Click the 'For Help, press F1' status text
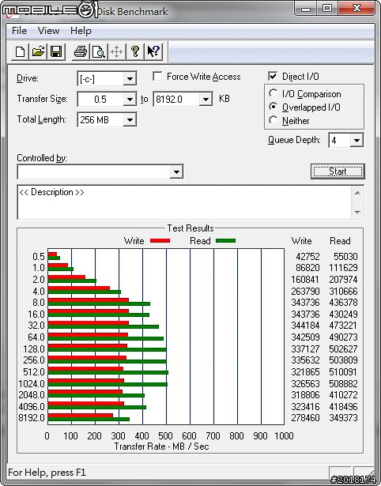This screenshot has width=381, height=486. (x=47, y=473)
